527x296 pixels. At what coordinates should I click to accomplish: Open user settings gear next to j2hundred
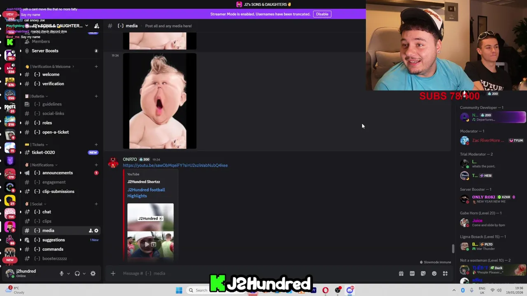pos(93,273)
